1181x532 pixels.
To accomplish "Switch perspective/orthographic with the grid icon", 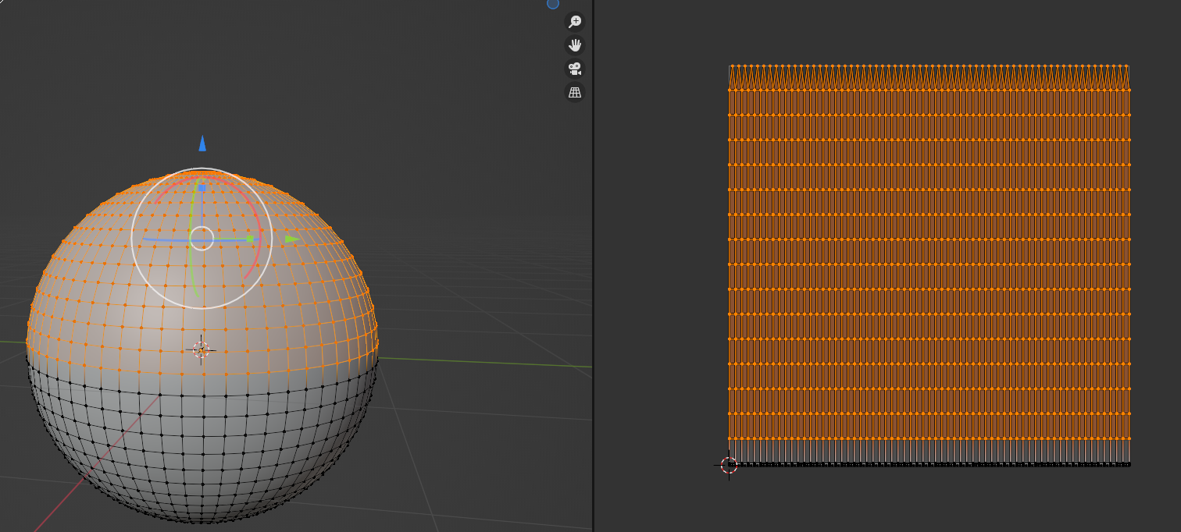I will 575,92.
